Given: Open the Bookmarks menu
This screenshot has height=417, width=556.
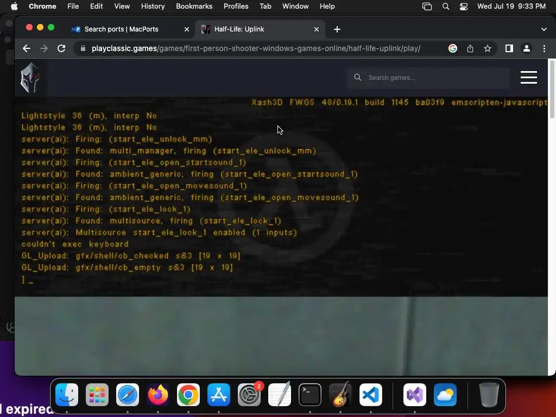Looking at the screenshot, I should pyautogui.click(x=194, y=7).
